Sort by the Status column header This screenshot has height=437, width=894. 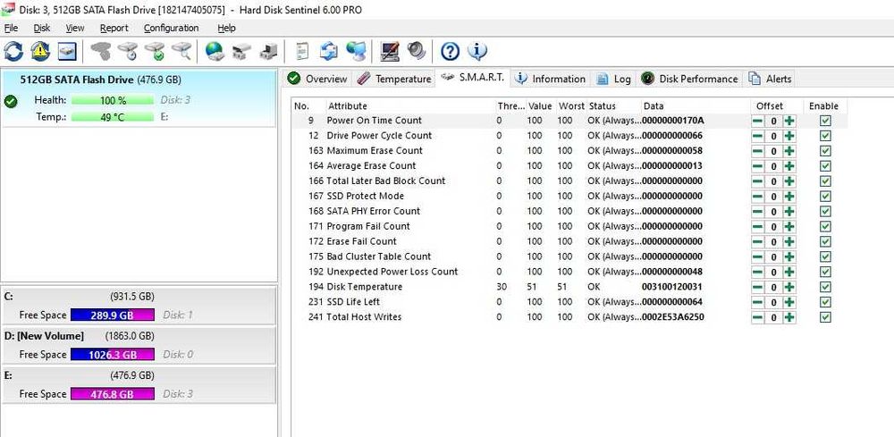tap(613, 106)
